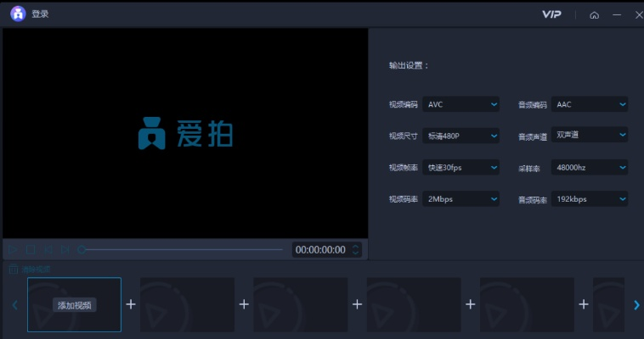644x339 pixels.
Task: Step to previous frame
Action: point(48,249)
